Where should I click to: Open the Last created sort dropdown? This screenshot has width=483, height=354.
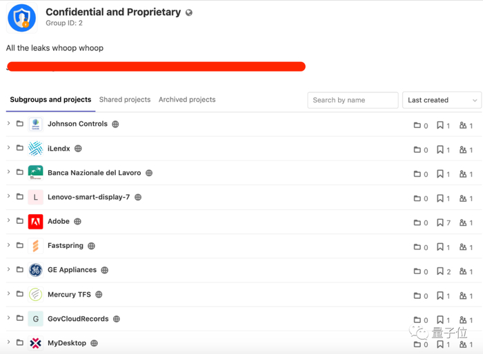point(442,100)
